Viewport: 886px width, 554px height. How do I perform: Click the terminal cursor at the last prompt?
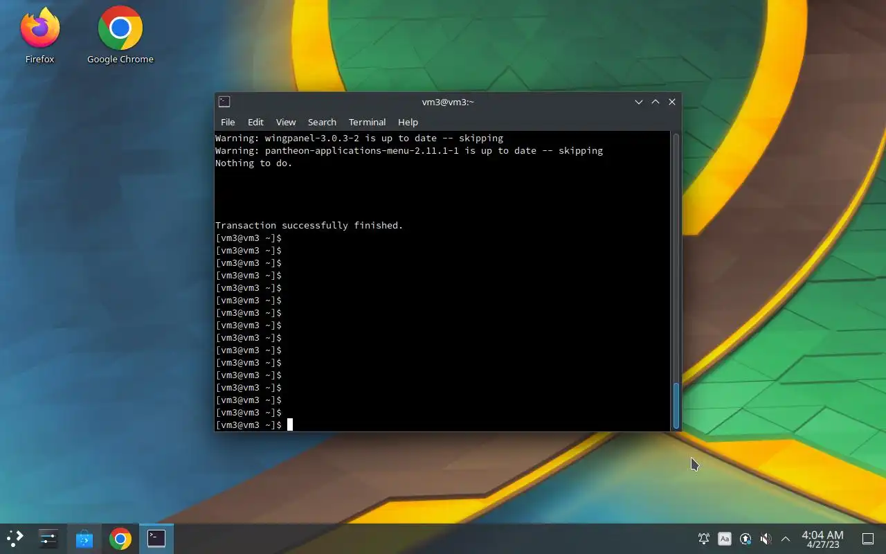[x=290, y=425]
